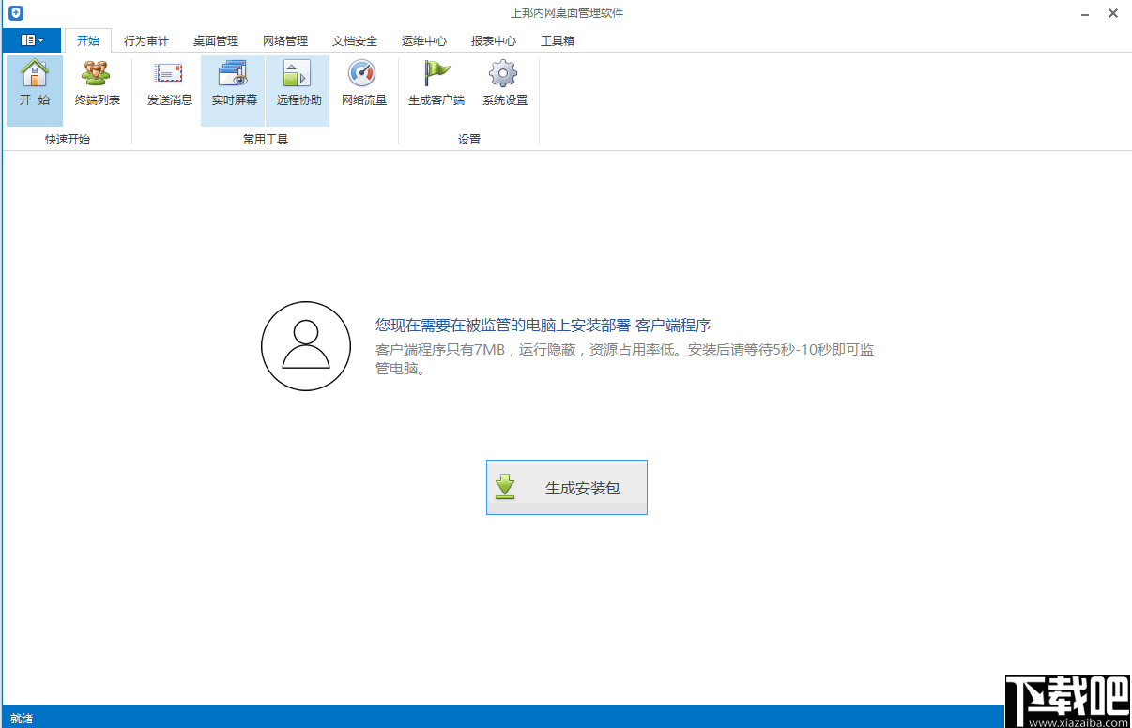The image size is (1132, 728).
Task: 切换到"文档安全"选项卡
Action: tap(354, 40)
